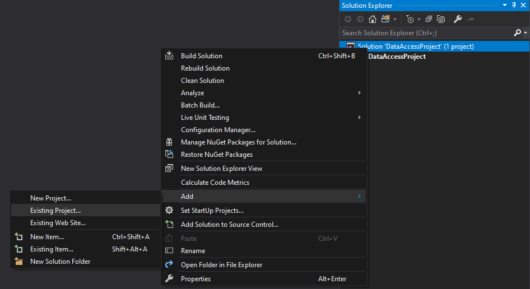The width and height of the screenshot is (530, 289).
Task: Click the Build Solution icon in menu
Action: point(169,56)
